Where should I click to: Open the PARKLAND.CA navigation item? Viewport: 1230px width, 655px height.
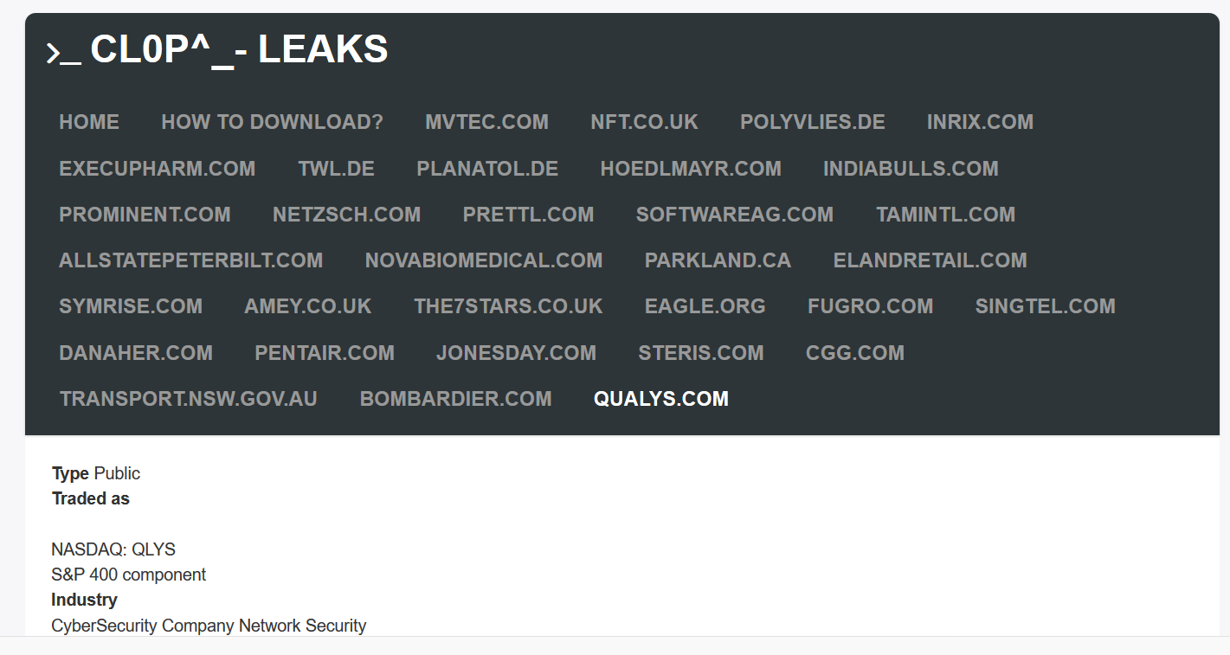718,260
